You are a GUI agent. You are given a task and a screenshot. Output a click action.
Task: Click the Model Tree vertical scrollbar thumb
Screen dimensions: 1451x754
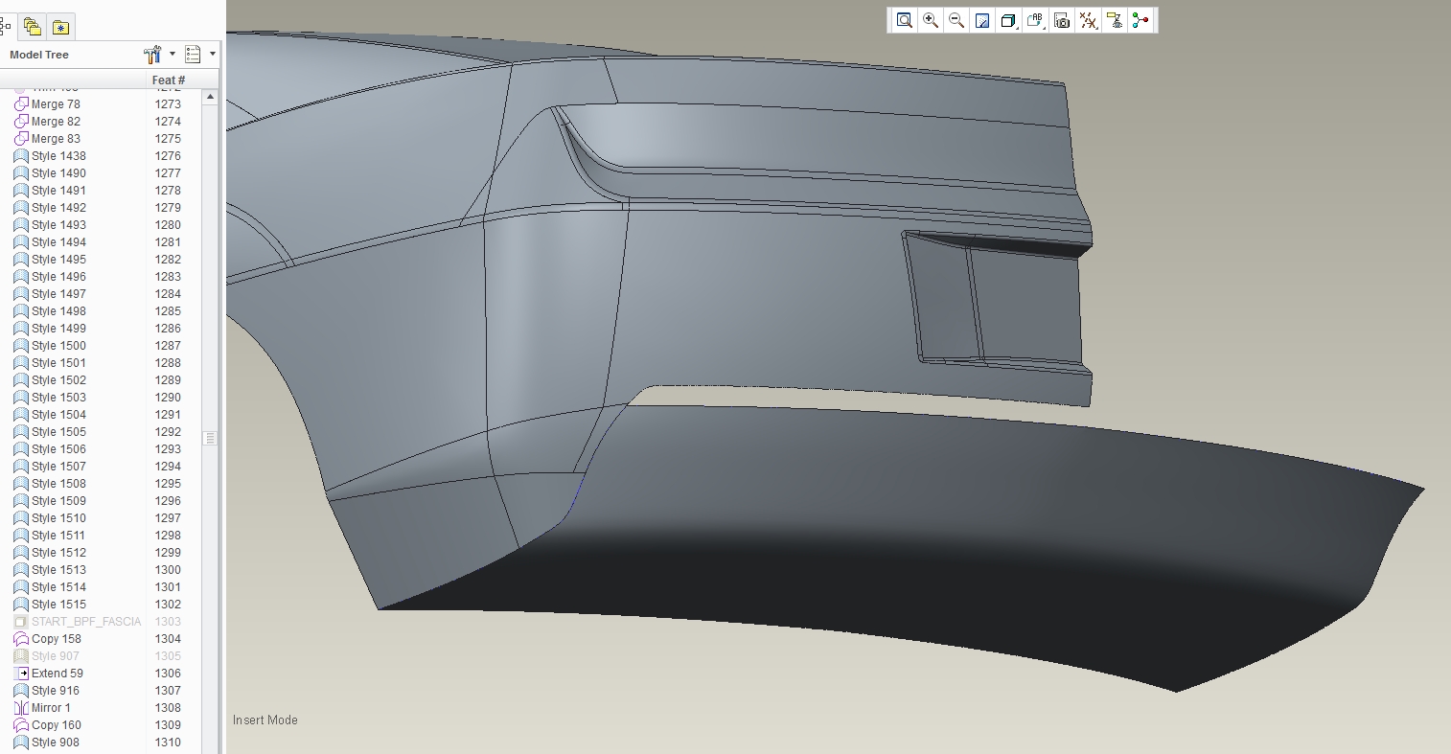(210, 438)
